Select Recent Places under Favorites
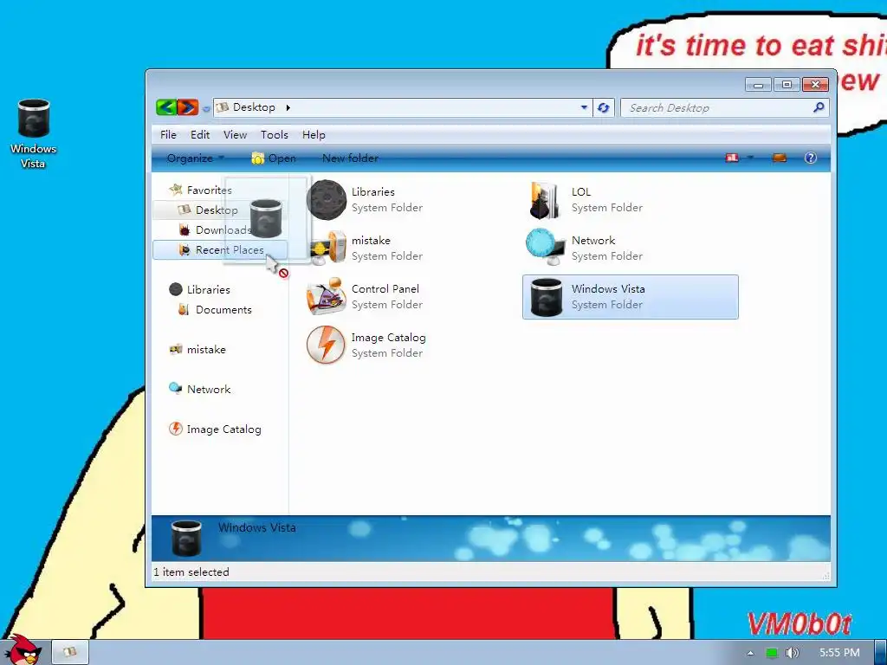Screen dimensions: 887x665 (221, 249)
